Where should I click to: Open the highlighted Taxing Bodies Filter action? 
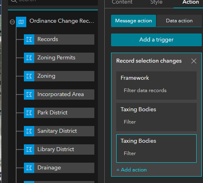(x=156, y=148)
